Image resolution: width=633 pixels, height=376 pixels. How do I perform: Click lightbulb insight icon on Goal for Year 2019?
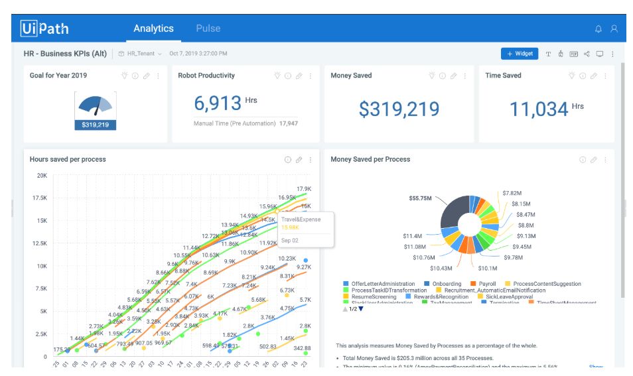tap(124, 76)
